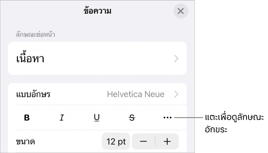Expand the chevron beside เนื้อหา
Screen dimensions: 268x153
pos(176,59)
